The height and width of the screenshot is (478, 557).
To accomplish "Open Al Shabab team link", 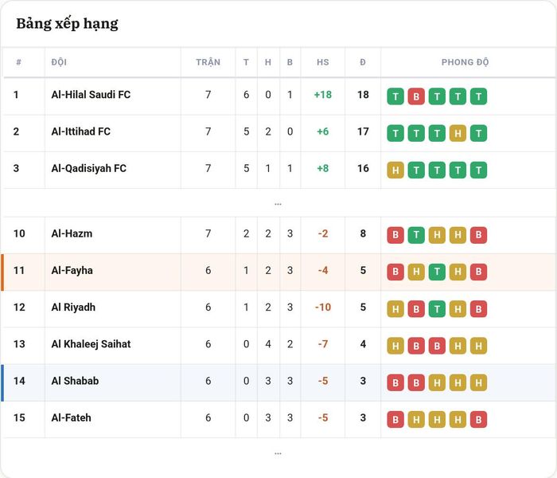I will click(75, 381).
